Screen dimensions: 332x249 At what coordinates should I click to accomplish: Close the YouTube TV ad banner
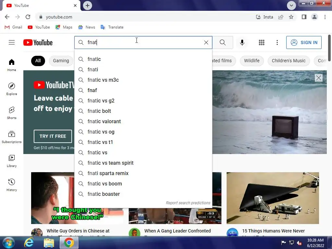[319, 78]
